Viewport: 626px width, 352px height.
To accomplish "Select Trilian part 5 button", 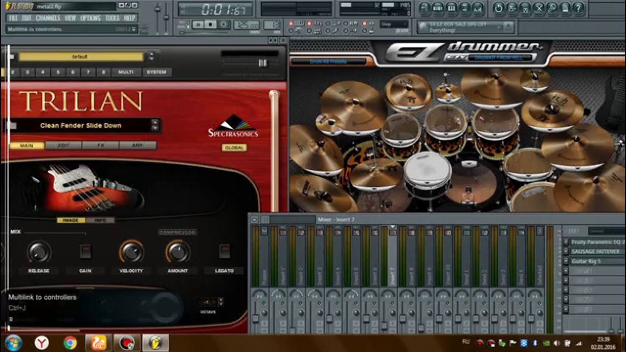I will 58,72.
